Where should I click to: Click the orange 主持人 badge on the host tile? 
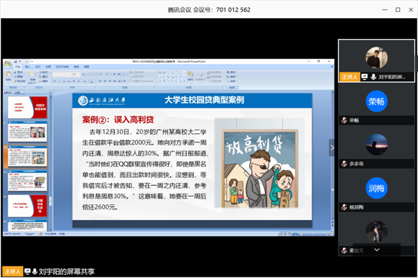349,77
